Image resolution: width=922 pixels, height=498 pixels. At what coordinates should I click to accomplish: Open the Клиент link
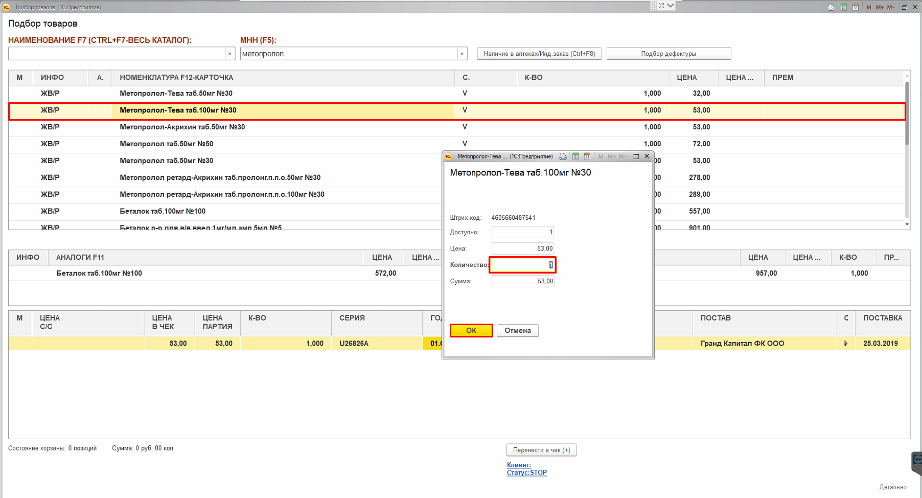coord(519,465)
